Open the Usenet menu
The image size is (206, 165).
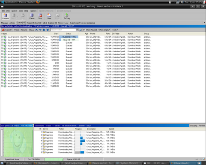[x=14, y=11]
